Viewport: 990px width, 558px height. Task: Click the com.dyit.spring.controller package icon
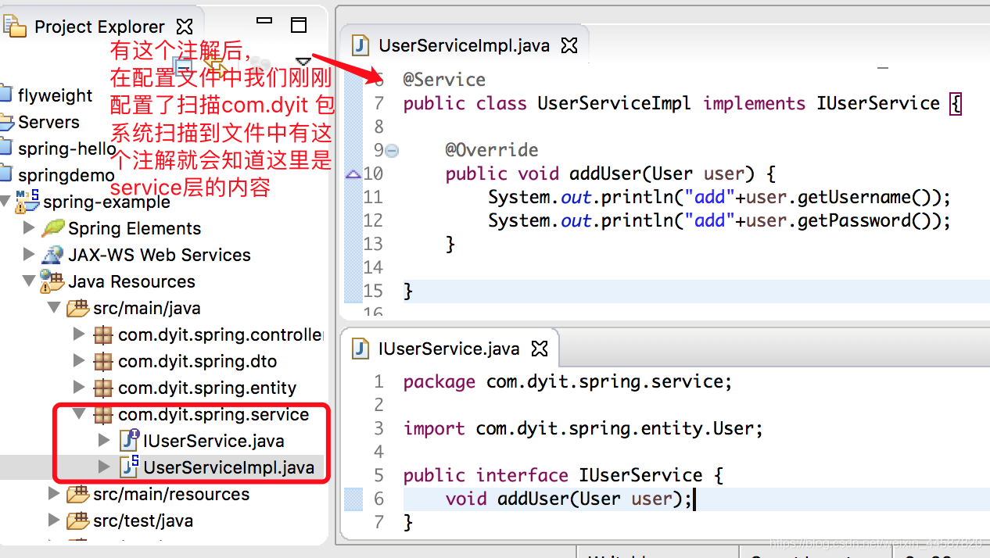tap(102, 334)
